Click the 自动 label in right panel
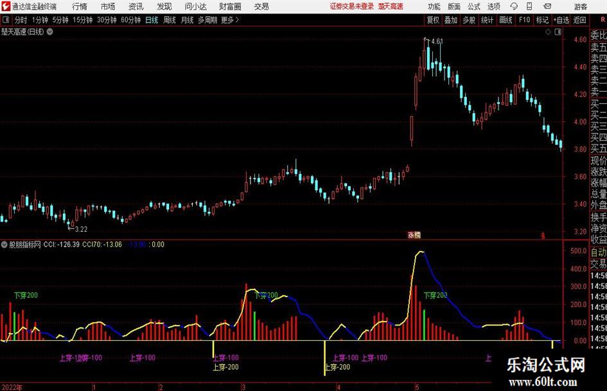This screenshot has width=607, height=391. (599, 252)
